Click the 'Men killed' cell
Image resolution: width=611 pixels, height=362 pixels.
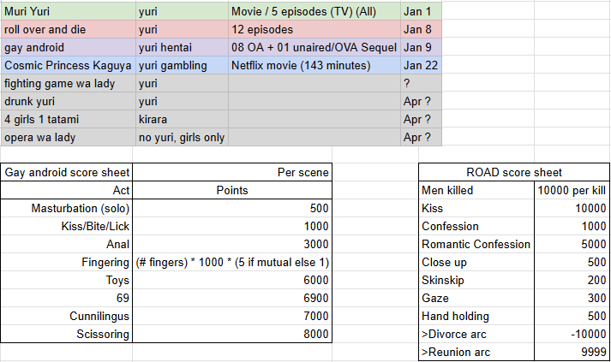click(x=476, y=190)
